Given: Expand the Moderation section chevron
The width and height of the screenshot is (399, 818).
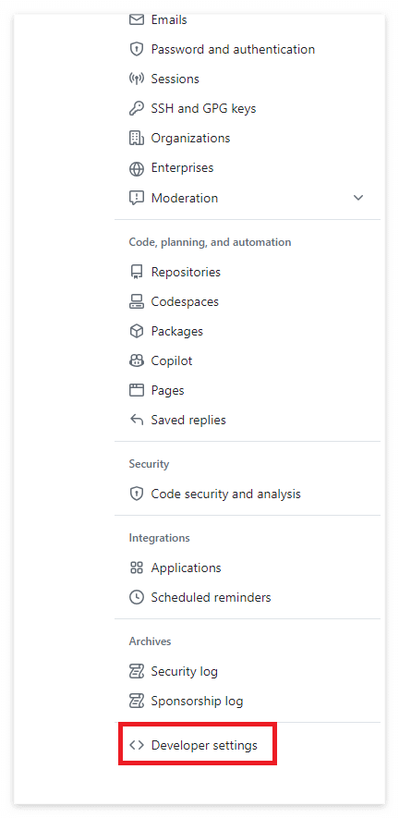Looking at the screenshot, I should coord(358,198).
